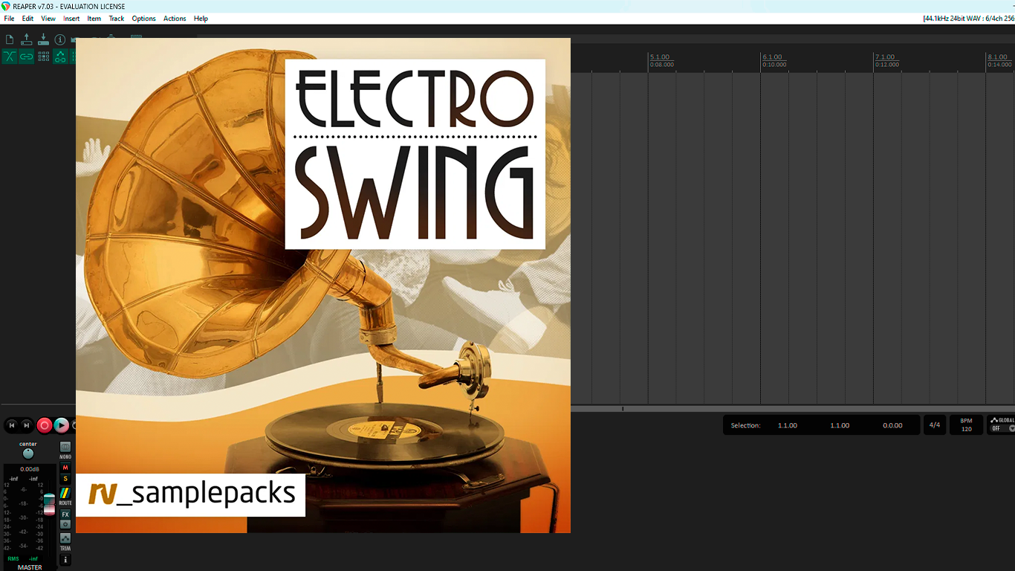The width and height of the screenshot is (1015, 571).
Task: Click the RMS -inf readout on master
Action: tap(23, 558)
